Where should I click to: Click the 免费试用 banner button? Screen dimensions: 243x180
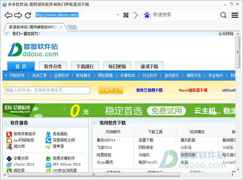pos(166,111)
